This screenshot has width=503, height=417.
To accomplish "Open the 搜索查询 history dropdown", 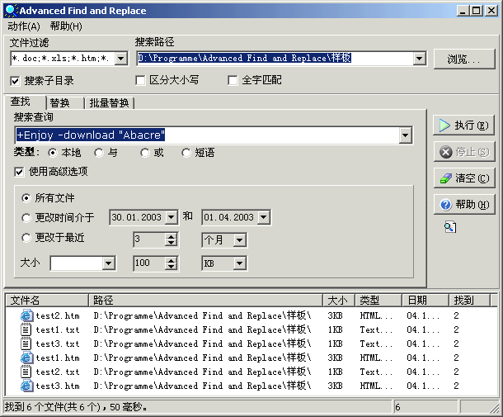I will (406, 135).
